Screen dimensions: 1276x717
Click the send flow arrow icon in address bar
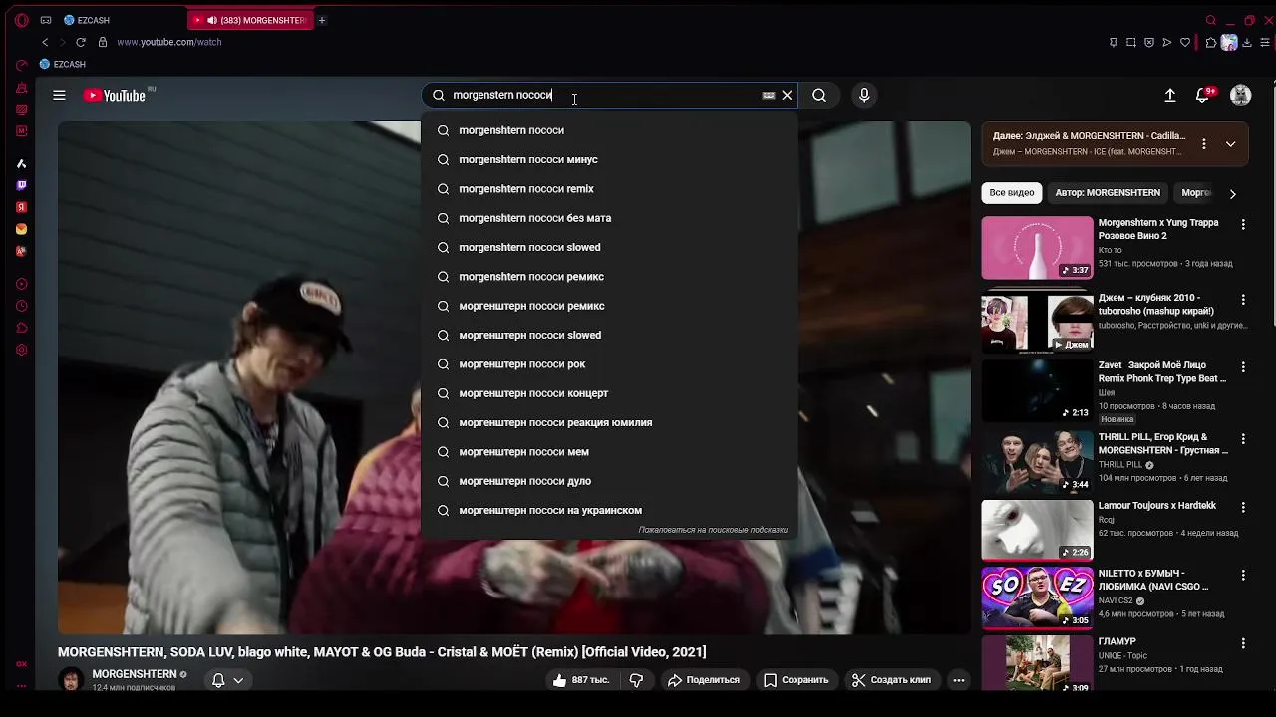[x=1167, y=42]
